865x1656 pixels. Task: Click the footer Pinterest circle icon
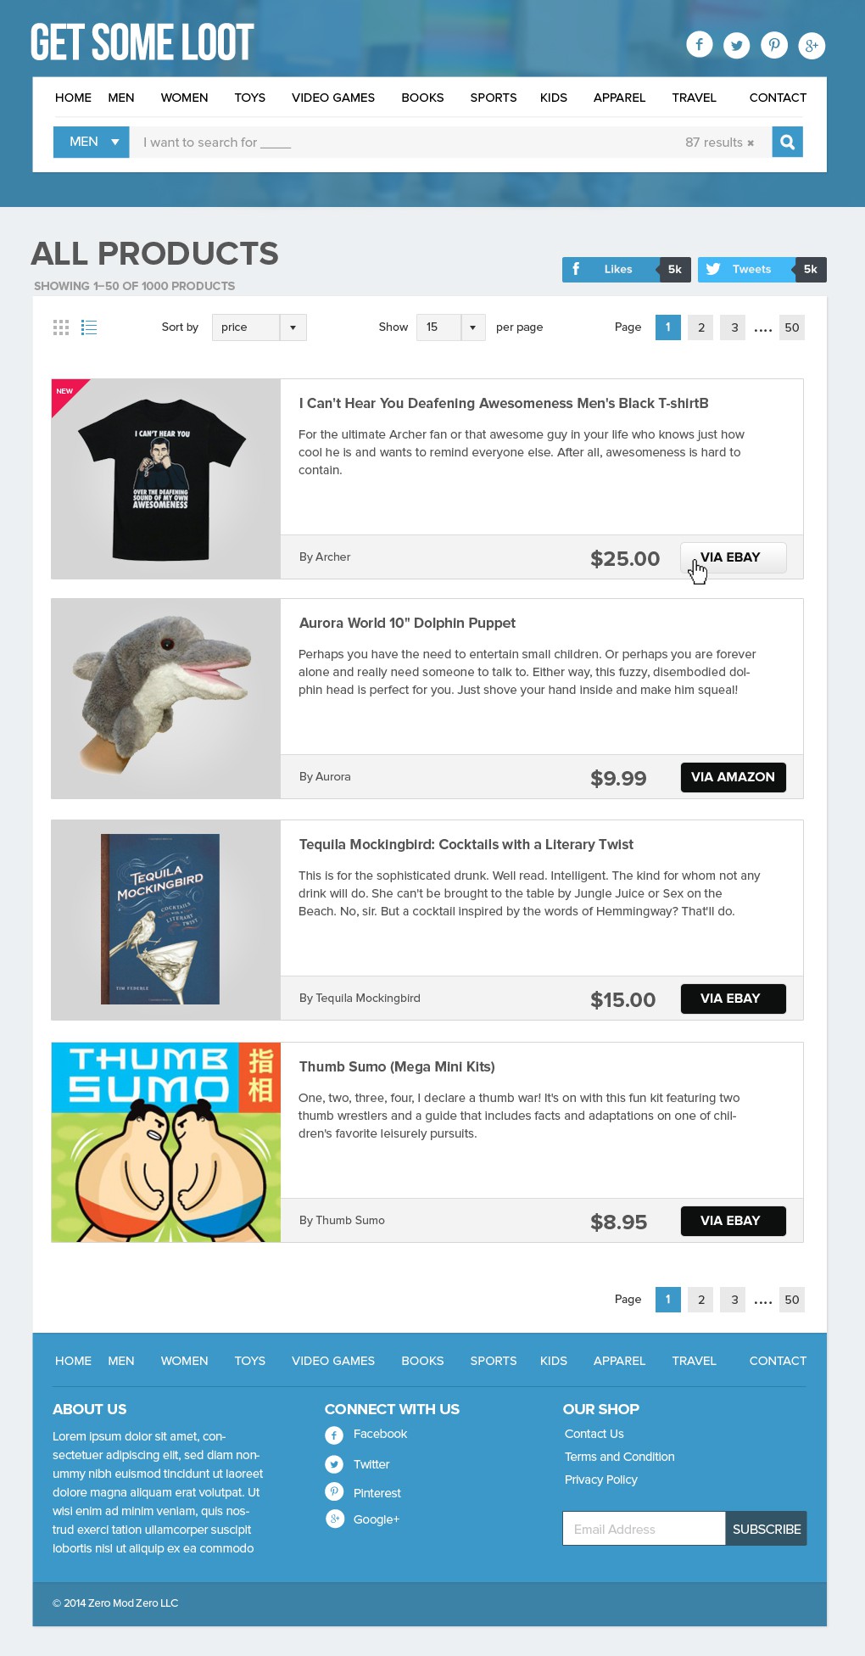[x=334, y=1491]
